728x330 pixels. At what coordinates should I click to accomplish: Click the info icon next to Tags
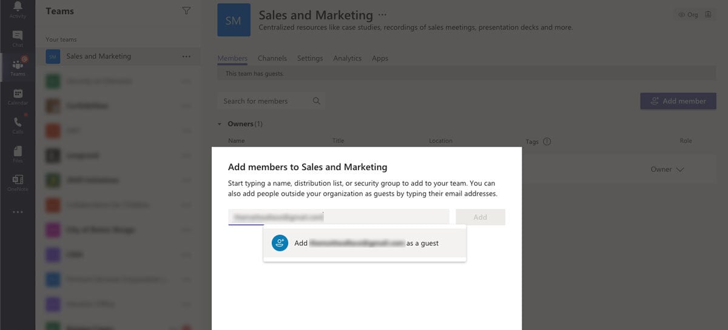547,142
